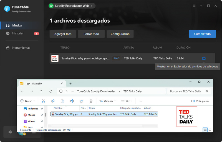Click the Delete trash icon in Explorer

(x=91, y=101)
